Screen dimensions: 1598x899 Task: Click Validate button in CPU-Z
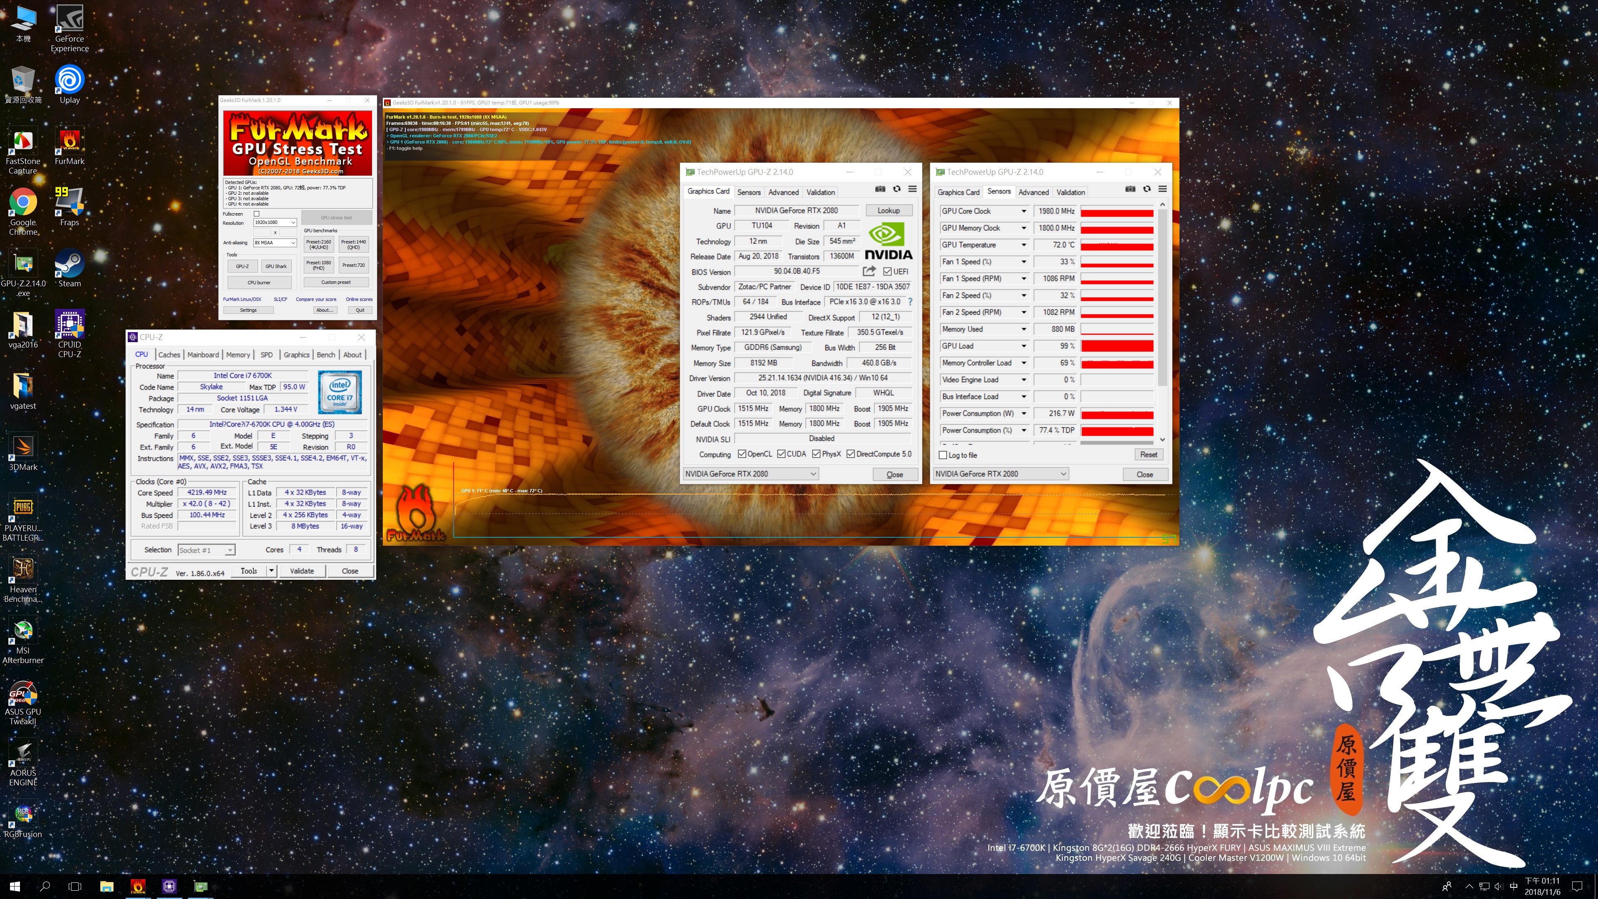pos(302,571)
